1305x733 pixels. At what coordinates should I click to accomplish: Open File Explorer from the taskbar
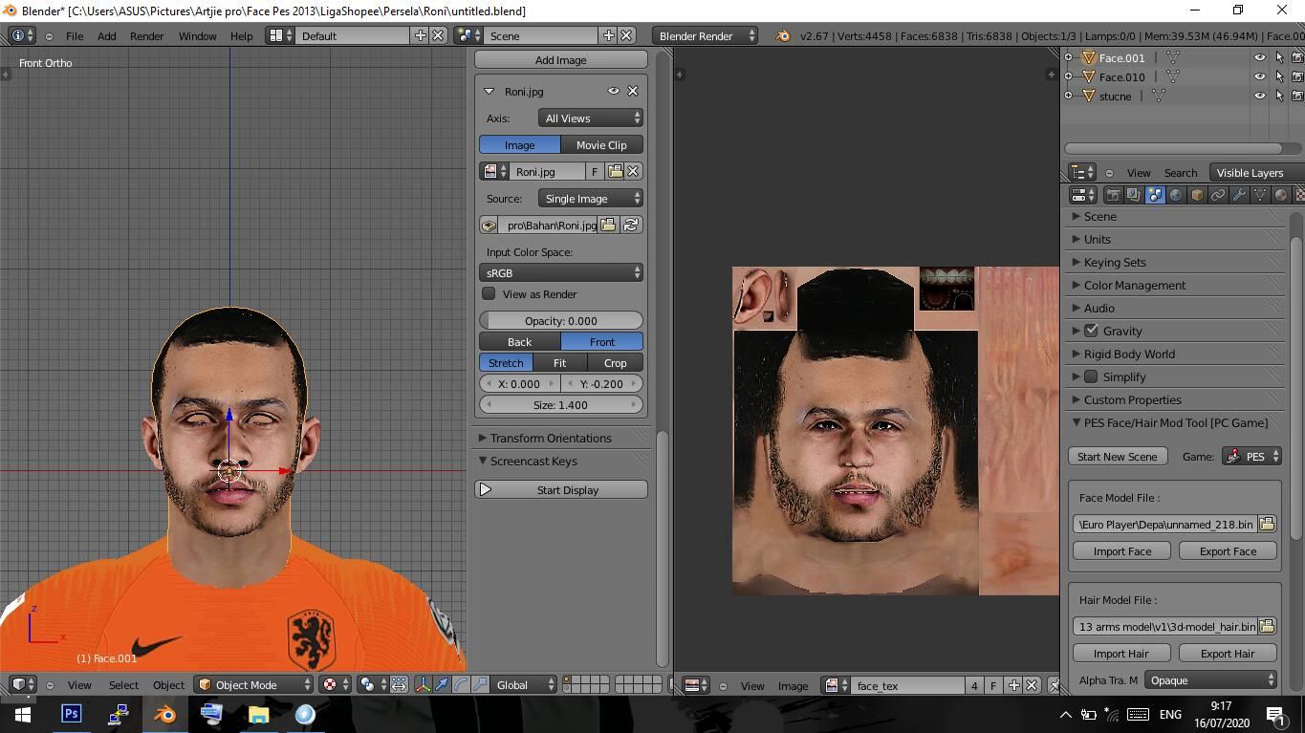pyautogui.click(x=258, y=714)
